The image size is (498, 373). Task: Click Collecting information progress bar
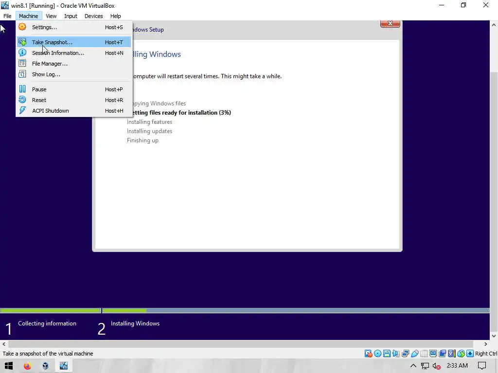point(50,310)
